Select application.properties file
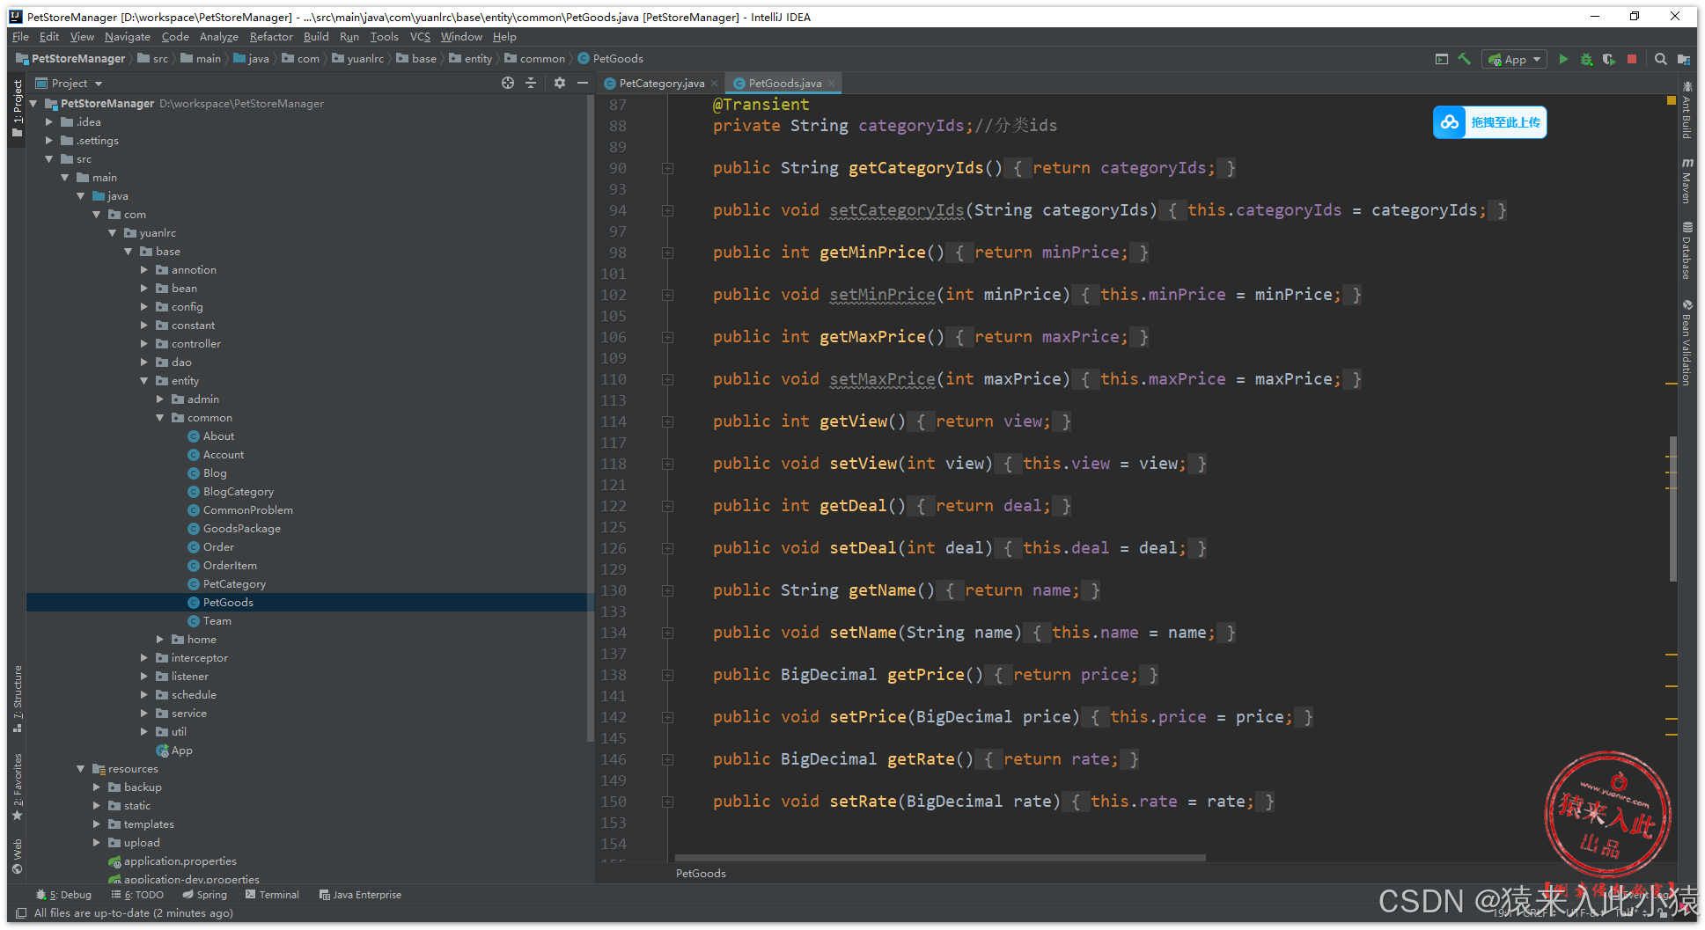1705x930 pixels. click(180, 861)
